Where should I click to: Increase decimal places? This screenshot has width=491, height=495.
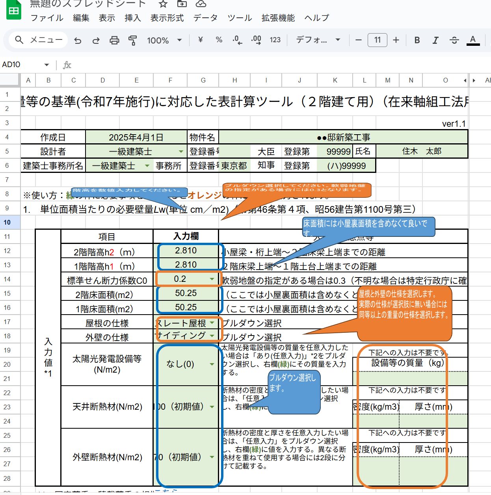pos(256,40)
